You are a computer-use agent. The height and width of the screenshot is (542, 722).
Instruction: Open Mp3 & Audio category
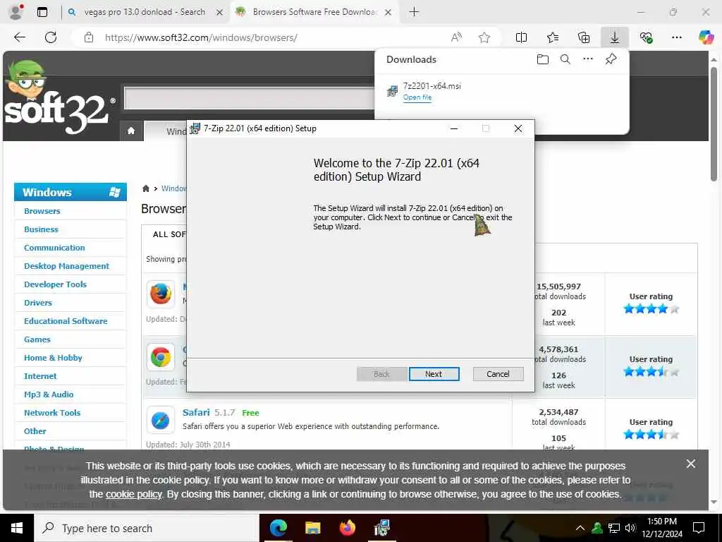49,395
